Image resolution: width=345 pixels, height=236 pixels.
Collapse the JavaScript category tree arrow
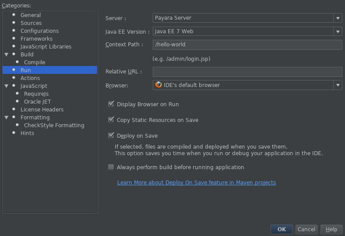tap(7, 86)
